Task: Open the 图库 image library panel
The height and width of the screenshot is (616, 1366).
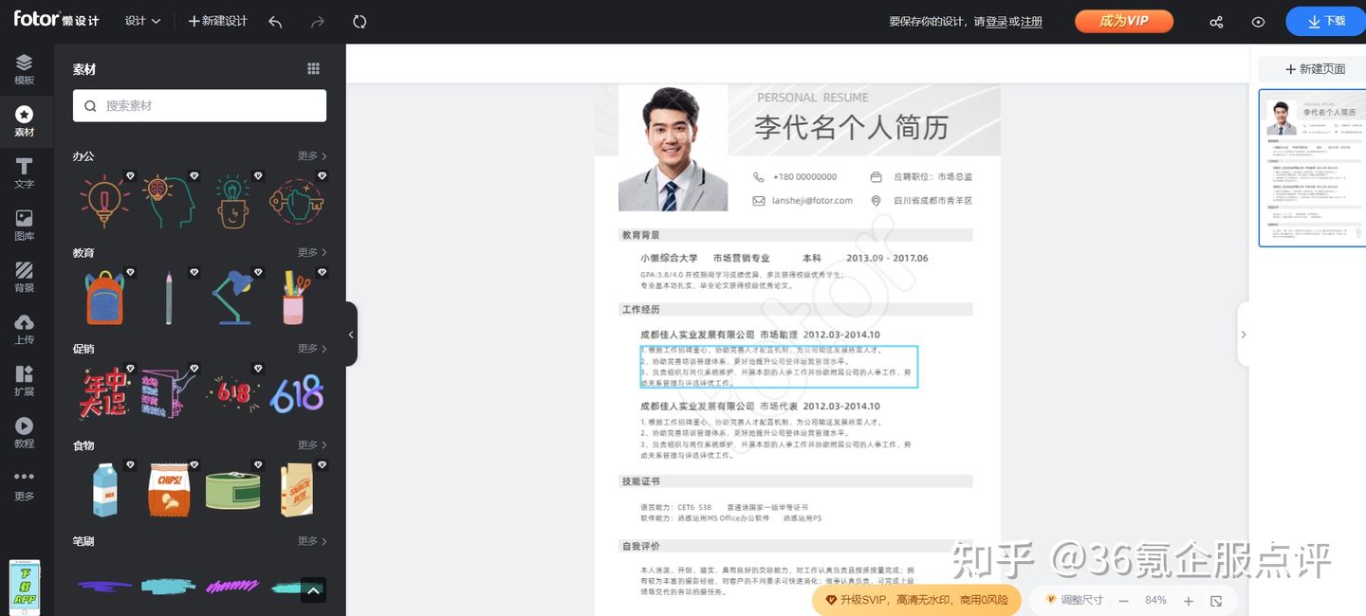Action: (25, 225)
